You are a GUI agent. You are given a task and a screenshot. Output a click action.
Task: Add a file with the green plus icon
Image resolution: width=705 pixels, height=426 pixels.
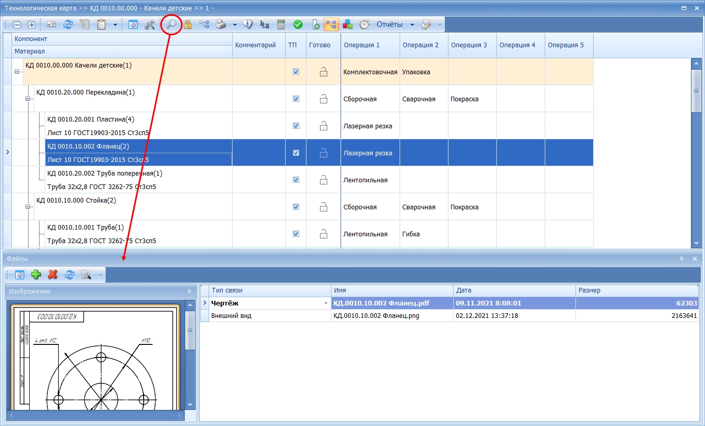(x=36, y=275)
